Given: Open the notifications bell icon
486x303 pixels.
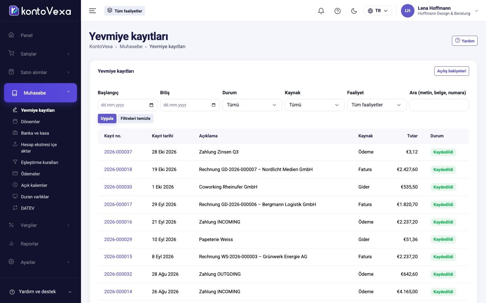Looking at the screenshot, I should 321,11.
